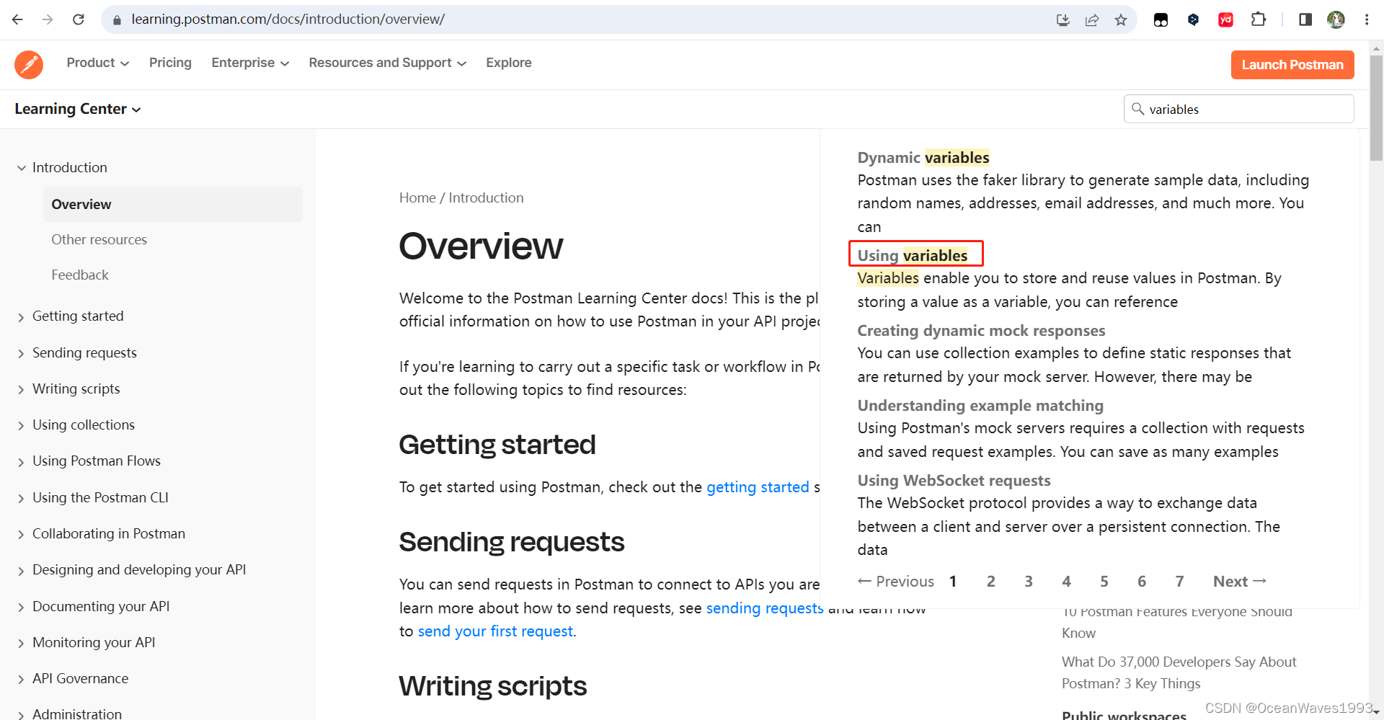The image size is (1384, 720).
Task: Open the Product dropdown menu
Action: pos(98,63)
